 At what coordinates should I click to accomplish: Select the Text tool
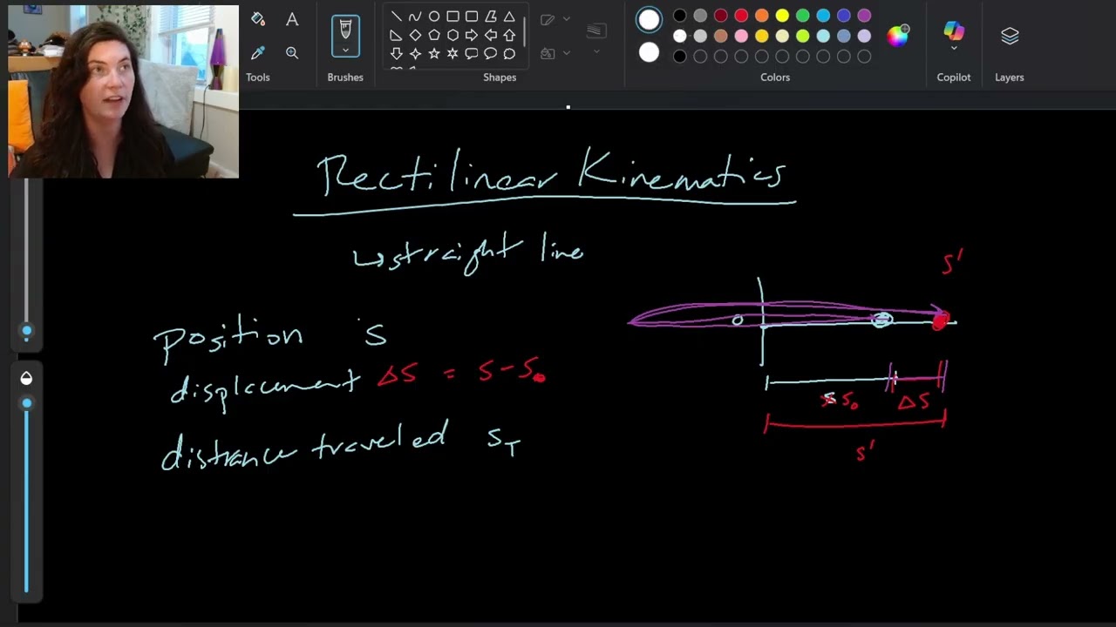point(292,19)
